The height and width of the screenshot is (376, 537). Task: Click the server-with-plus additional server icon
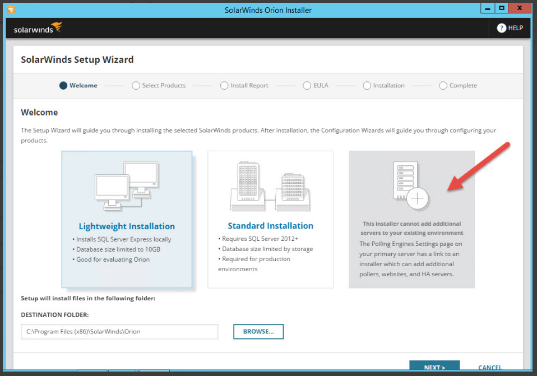[x=411, y=185]
